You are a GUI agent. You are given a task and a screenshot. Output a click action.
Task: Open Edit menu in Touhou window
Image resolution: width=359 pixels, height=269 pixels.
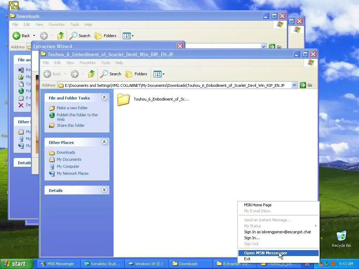57,63
